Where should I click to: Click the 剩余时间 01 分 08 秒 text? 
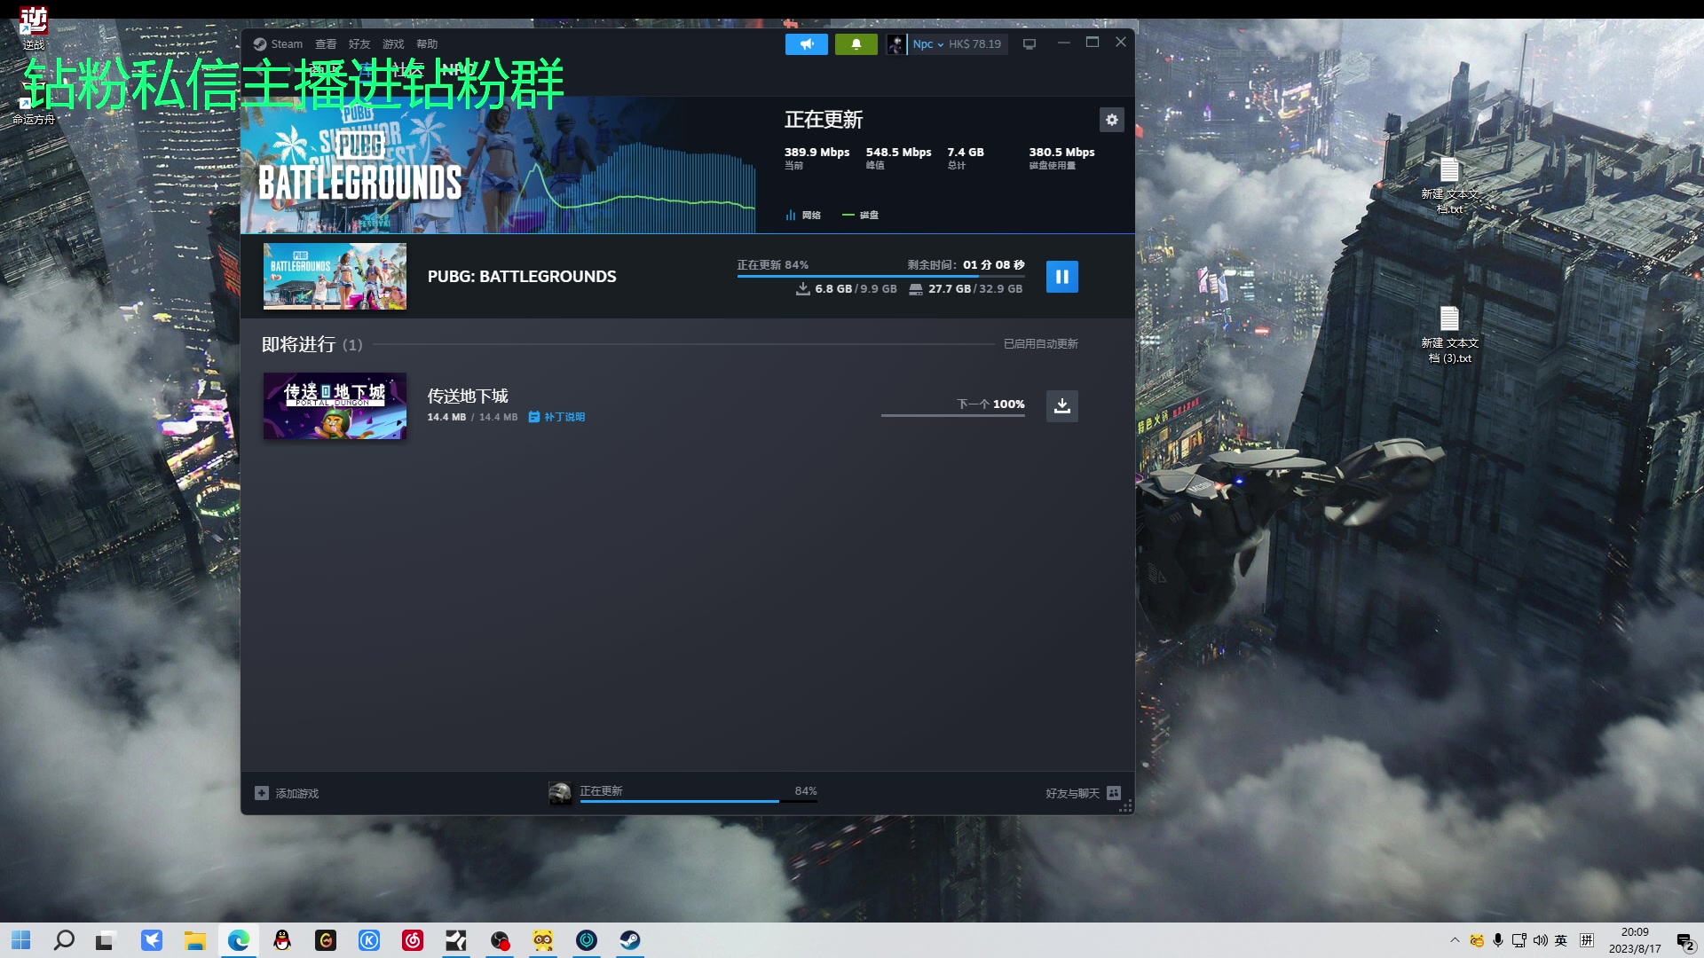966,265
